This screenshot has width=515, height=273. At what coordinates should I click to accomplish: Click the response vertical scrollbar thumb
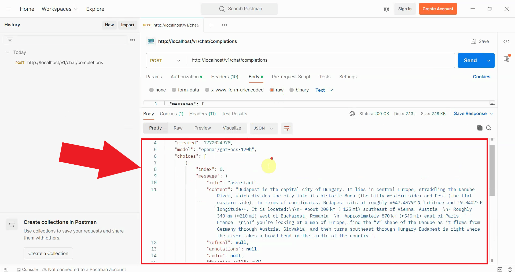click(x=492, y=170)
